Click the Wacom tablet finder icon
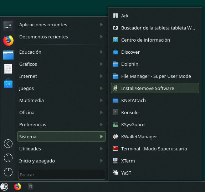205x192 pixels. coord(116,28)
